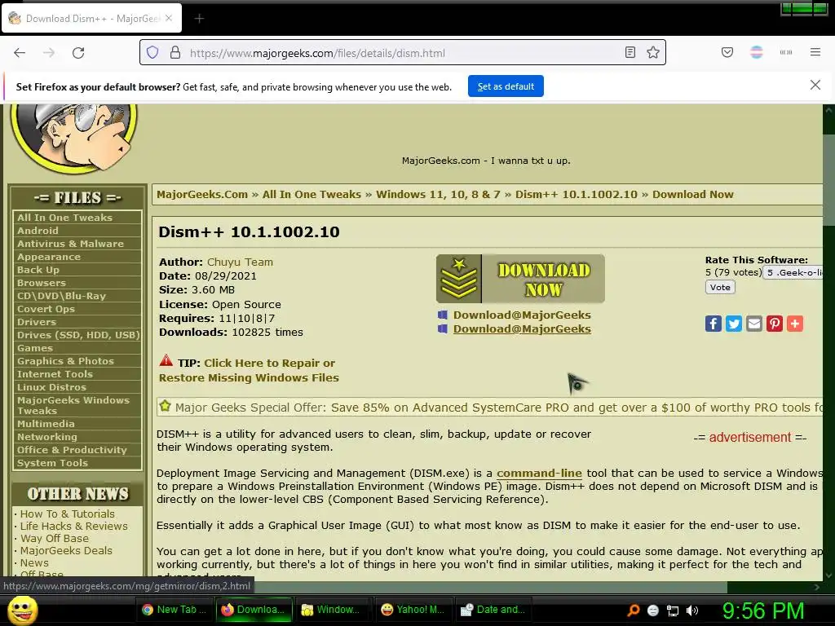
Task: Share on Pinterest icon
Action: click(x=775, y=324)
